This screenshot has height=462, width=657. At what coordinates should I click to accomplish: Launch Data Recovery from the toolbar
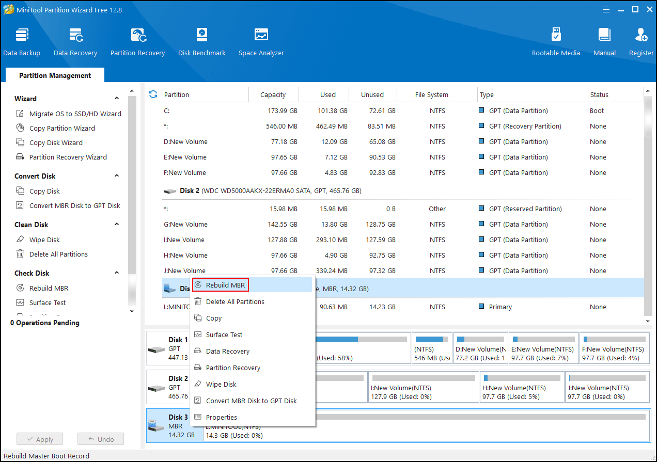[75, 41]
